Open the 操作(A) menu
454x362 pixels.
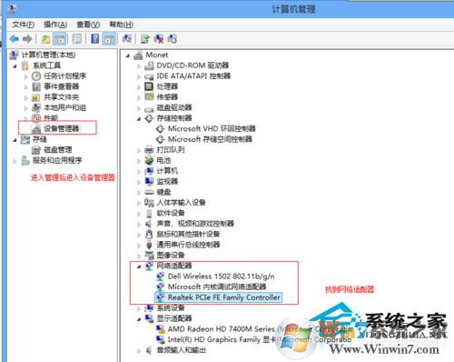click(55, 25)
